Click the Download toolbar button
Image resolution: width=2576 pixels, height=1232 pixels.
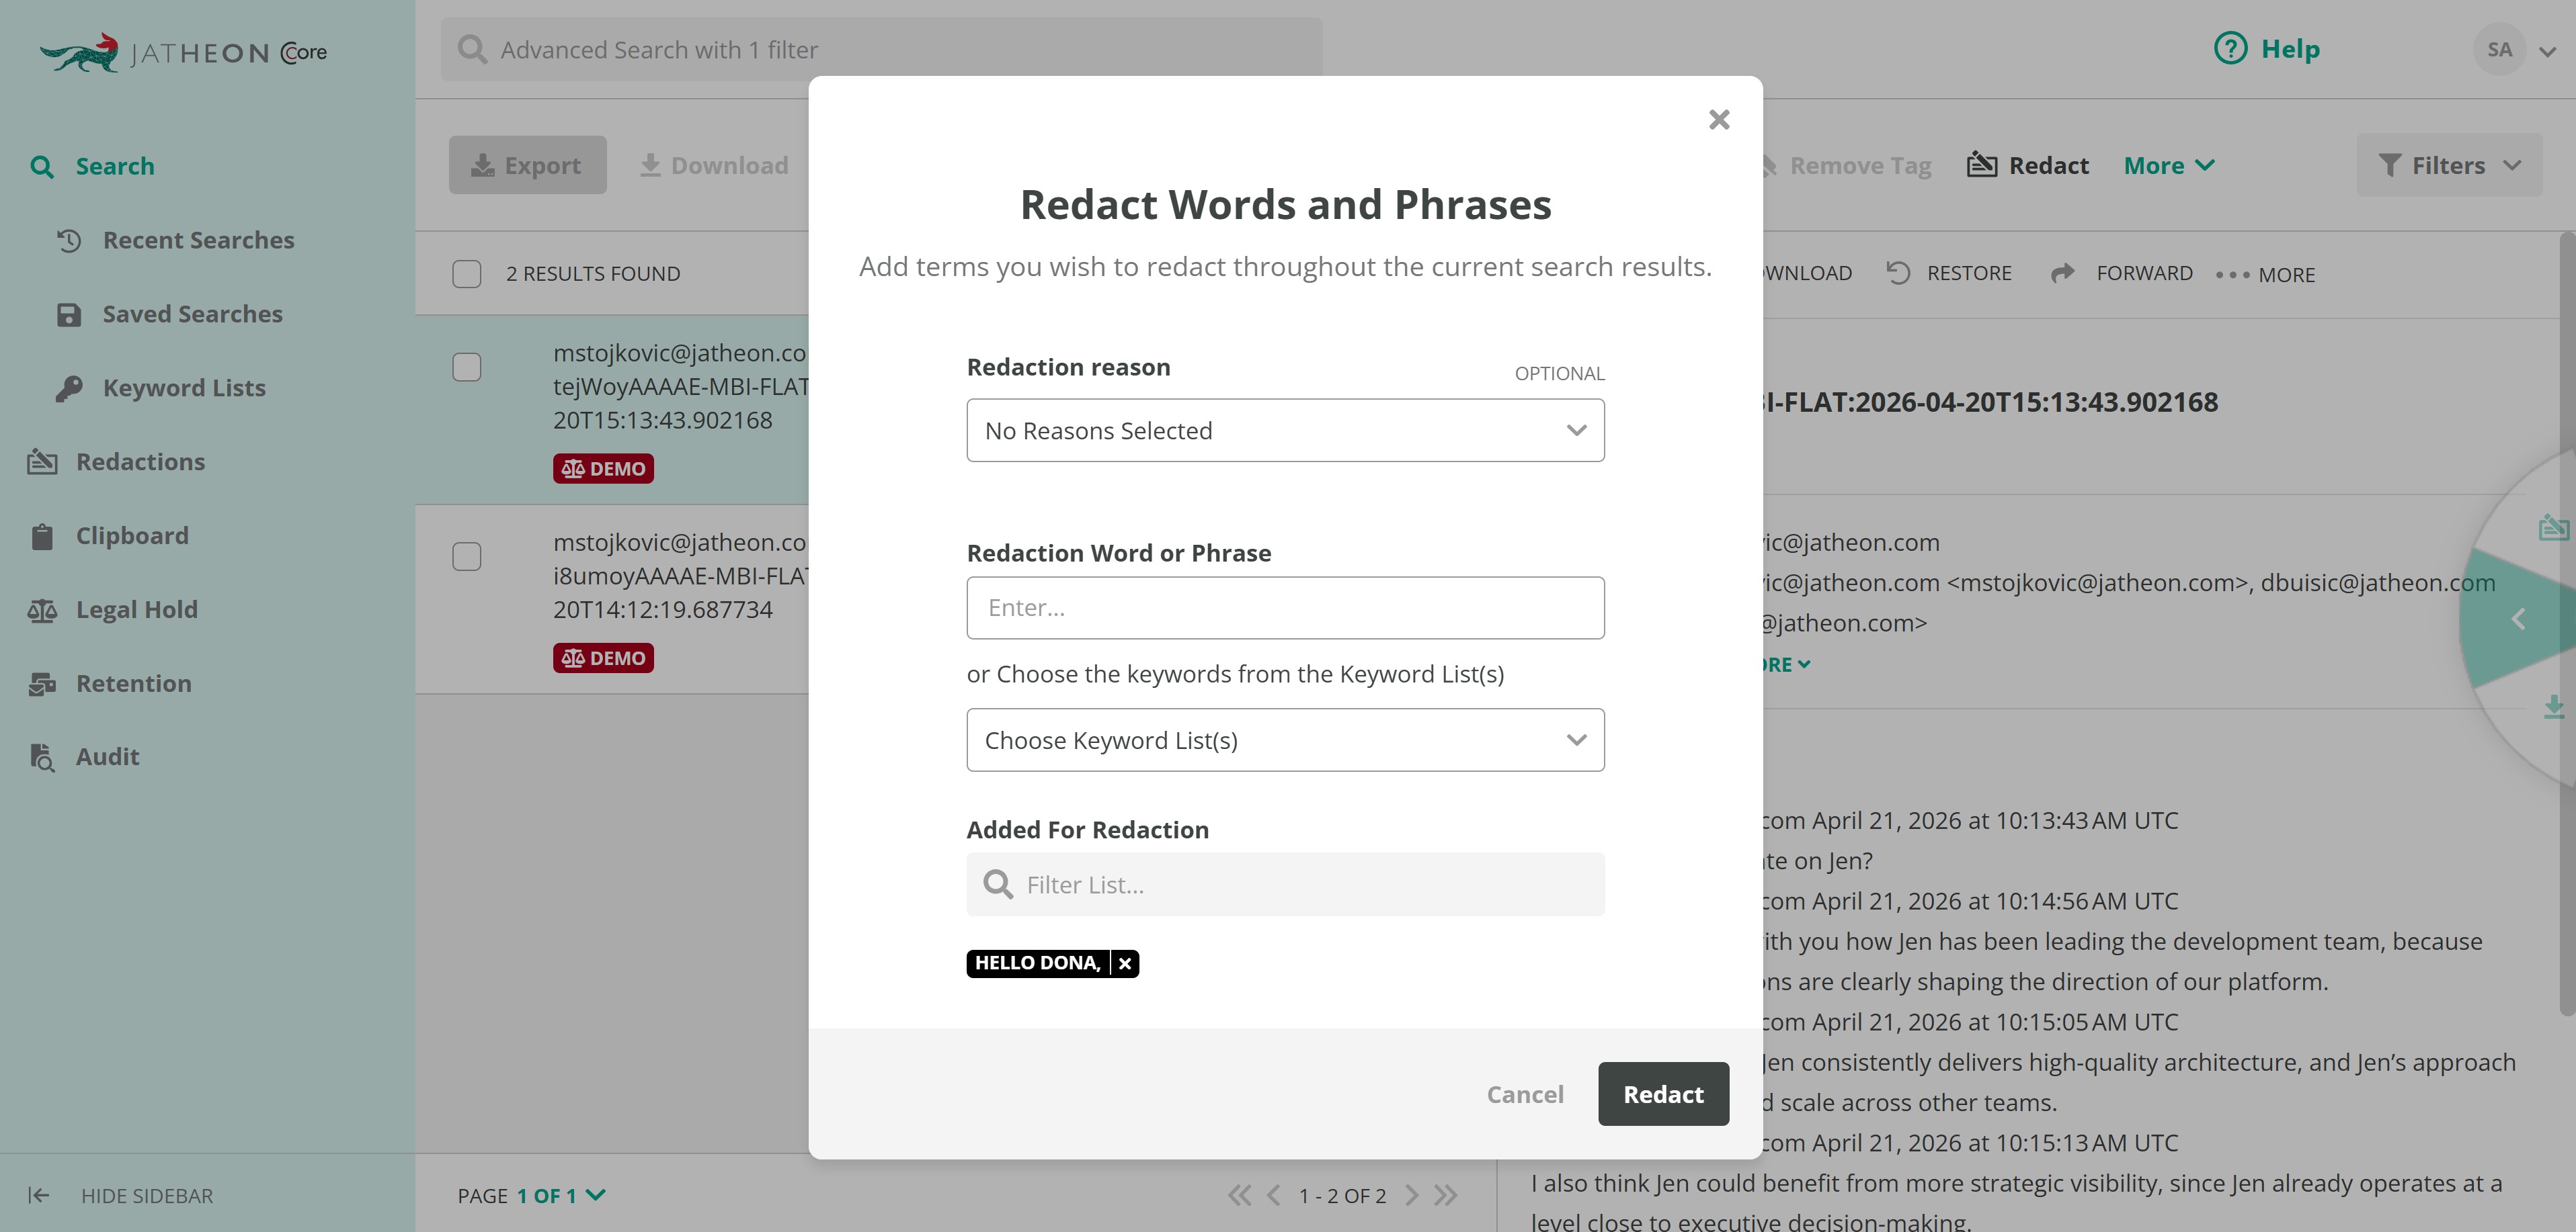click(x=714, y=165)
